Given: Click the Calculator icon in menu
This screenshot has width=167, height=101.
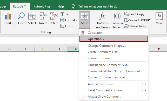Looking at the screenshot, I should pos(83,33).
